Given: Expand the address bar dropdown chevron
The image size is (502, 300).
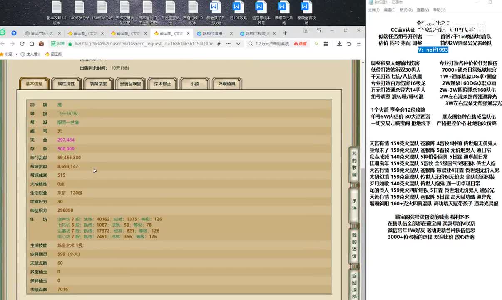Looking at the screenshot, I should tap(238, 44).
